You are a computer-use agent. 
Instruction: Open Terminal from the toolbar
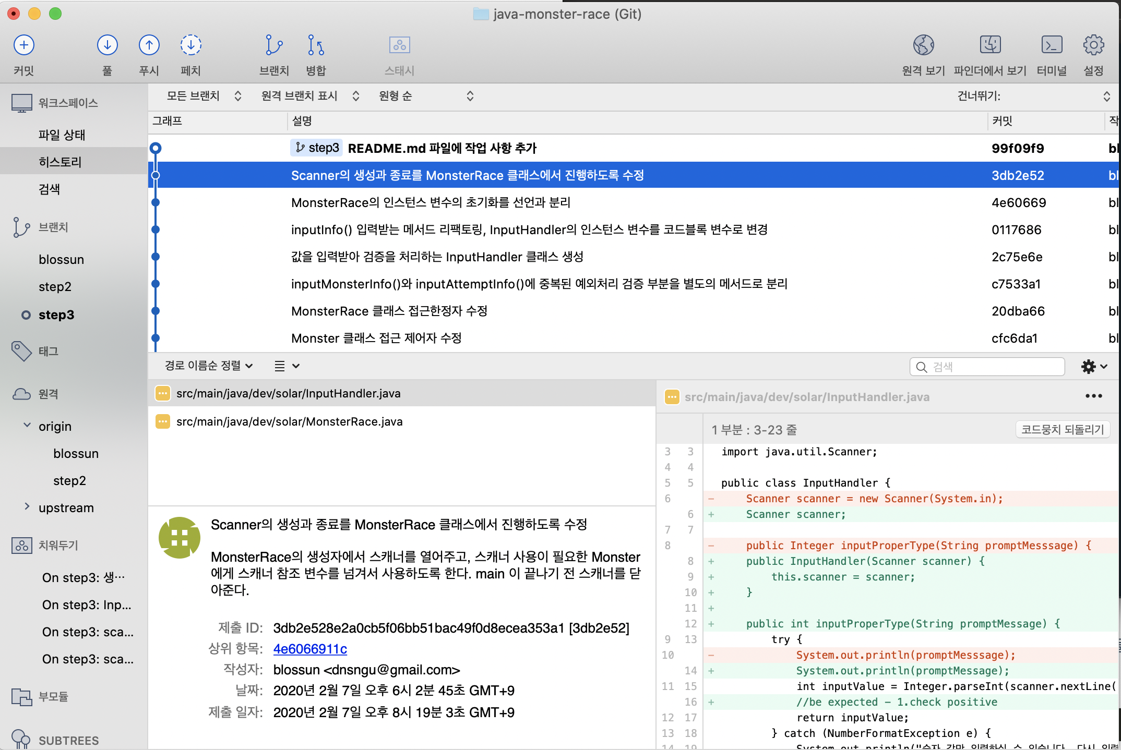tap(1051, 45)
